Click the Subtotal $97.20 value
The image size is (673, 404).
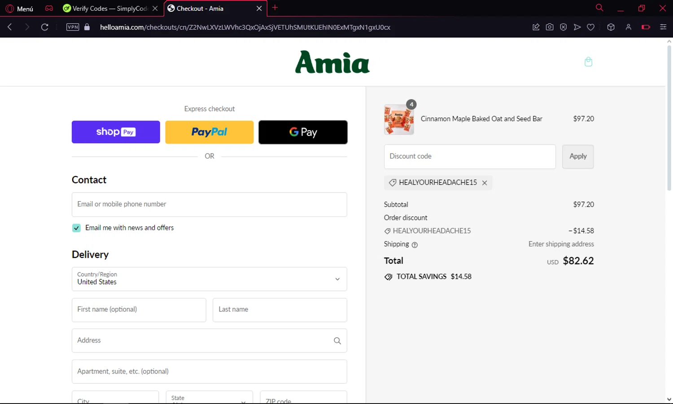coord(583,205)
